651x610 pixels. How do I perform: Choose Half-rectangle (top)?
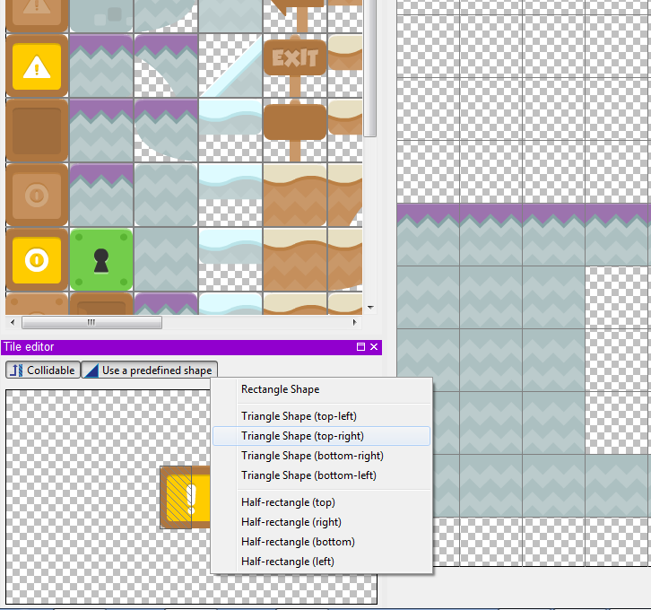[322, 502]
